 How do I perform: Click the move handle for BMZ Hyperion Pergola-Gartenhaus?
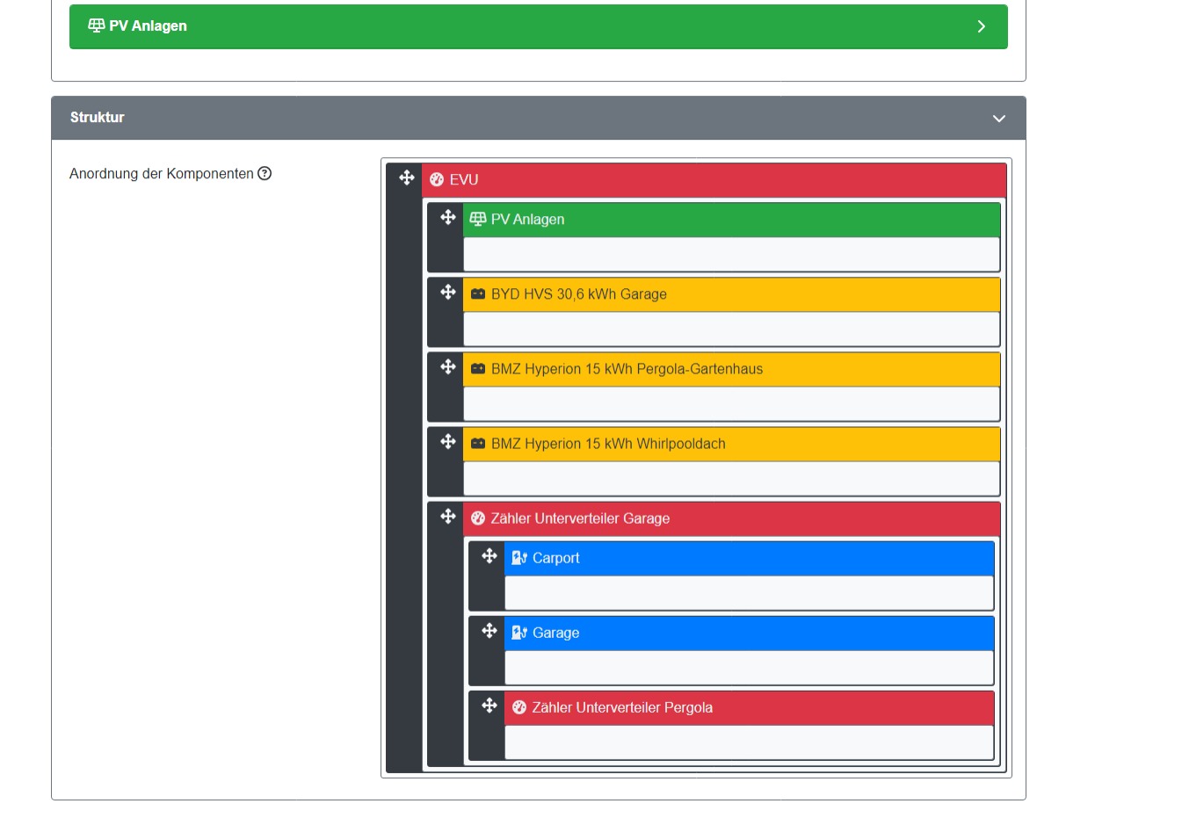[448, 367]
